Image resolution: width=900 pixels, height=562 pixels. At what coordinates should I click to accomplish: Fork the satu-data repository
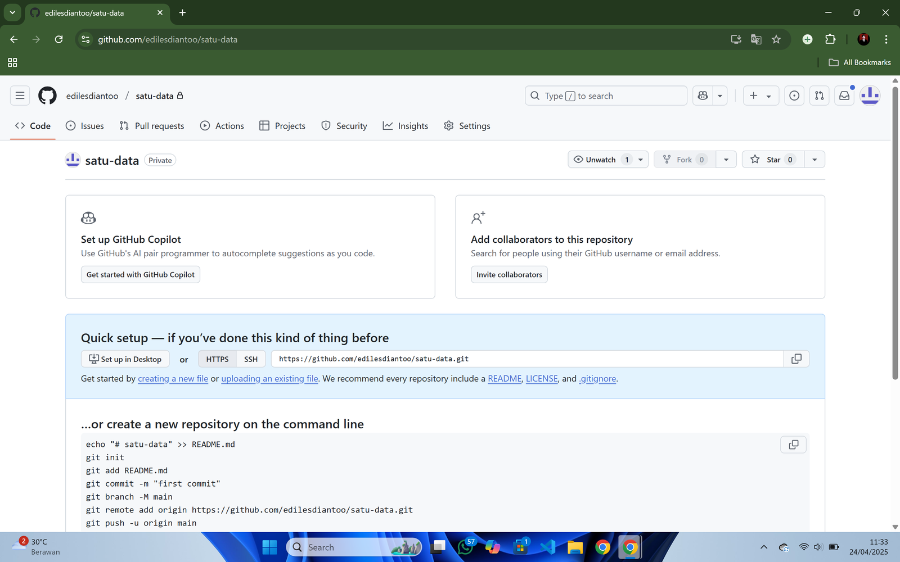[x=685, y=160]
